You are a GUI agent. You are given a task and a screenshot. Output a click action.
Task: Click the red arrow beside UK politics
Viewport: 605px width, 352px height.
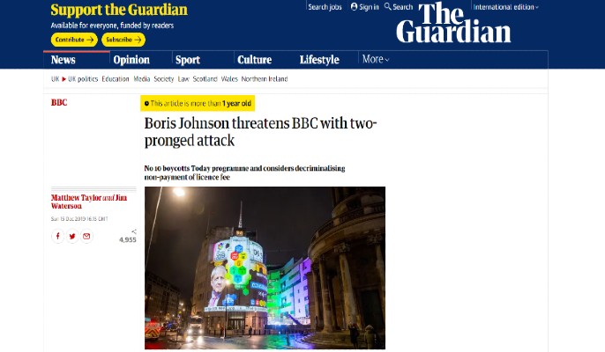(x=64, y=79)
